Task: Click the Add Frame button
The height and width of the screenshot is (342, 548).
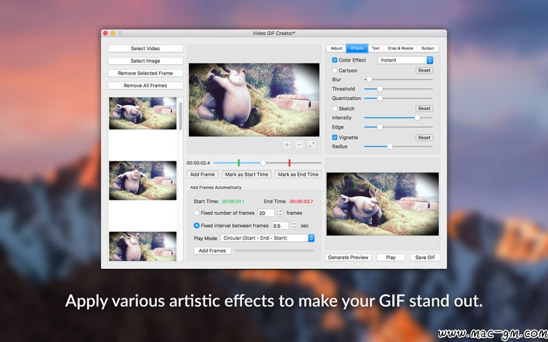Action: pos(202,174)
